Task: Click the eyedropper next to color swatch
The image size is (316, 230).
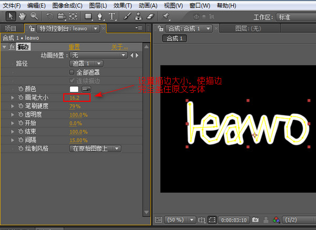Action: (86, 89)
